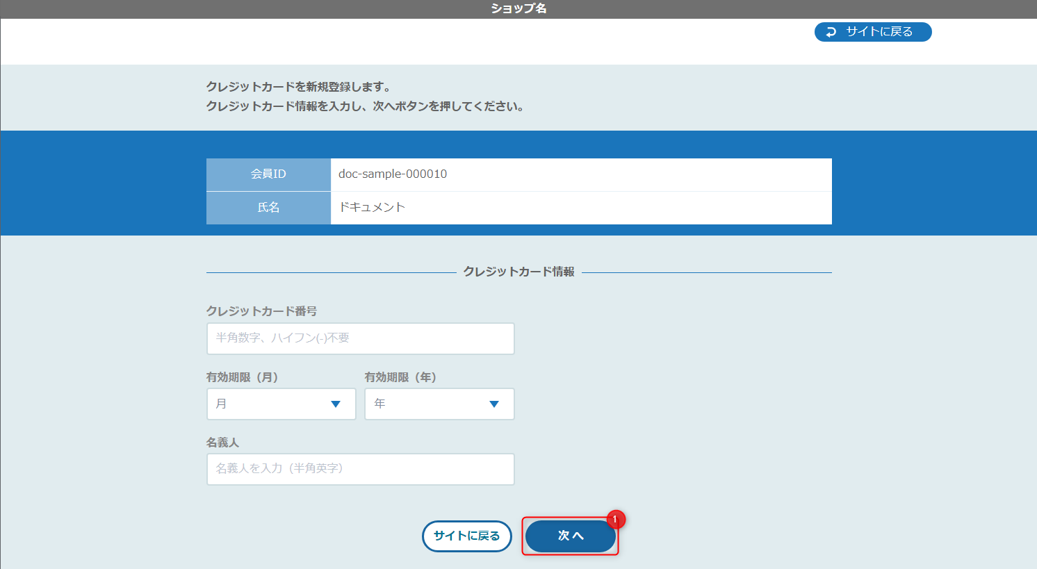Open the 有効期限（月） month selector
1037x569 pixels.
281,404
